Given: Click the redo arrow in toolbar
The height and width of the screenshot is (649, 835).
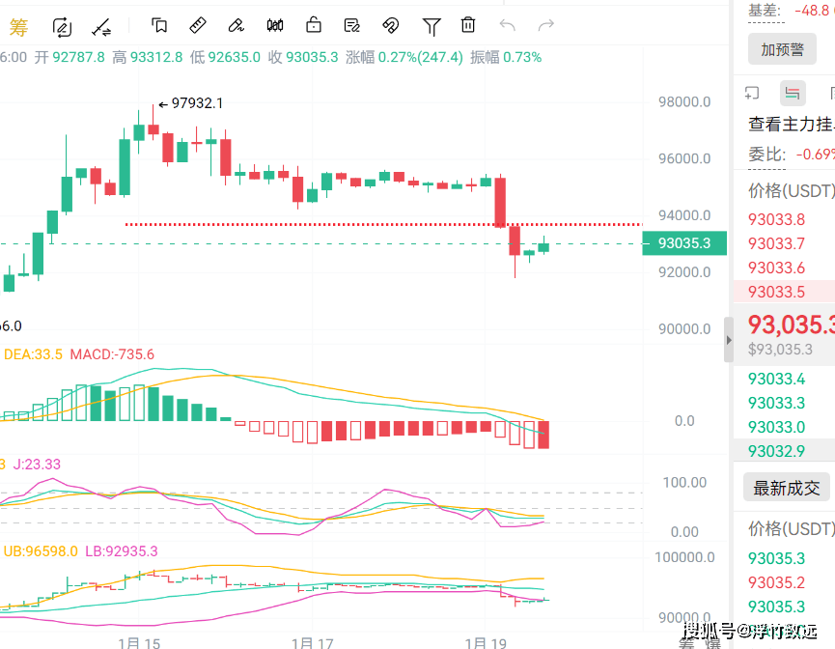Looking at the screenshot, I should point(546,26).
